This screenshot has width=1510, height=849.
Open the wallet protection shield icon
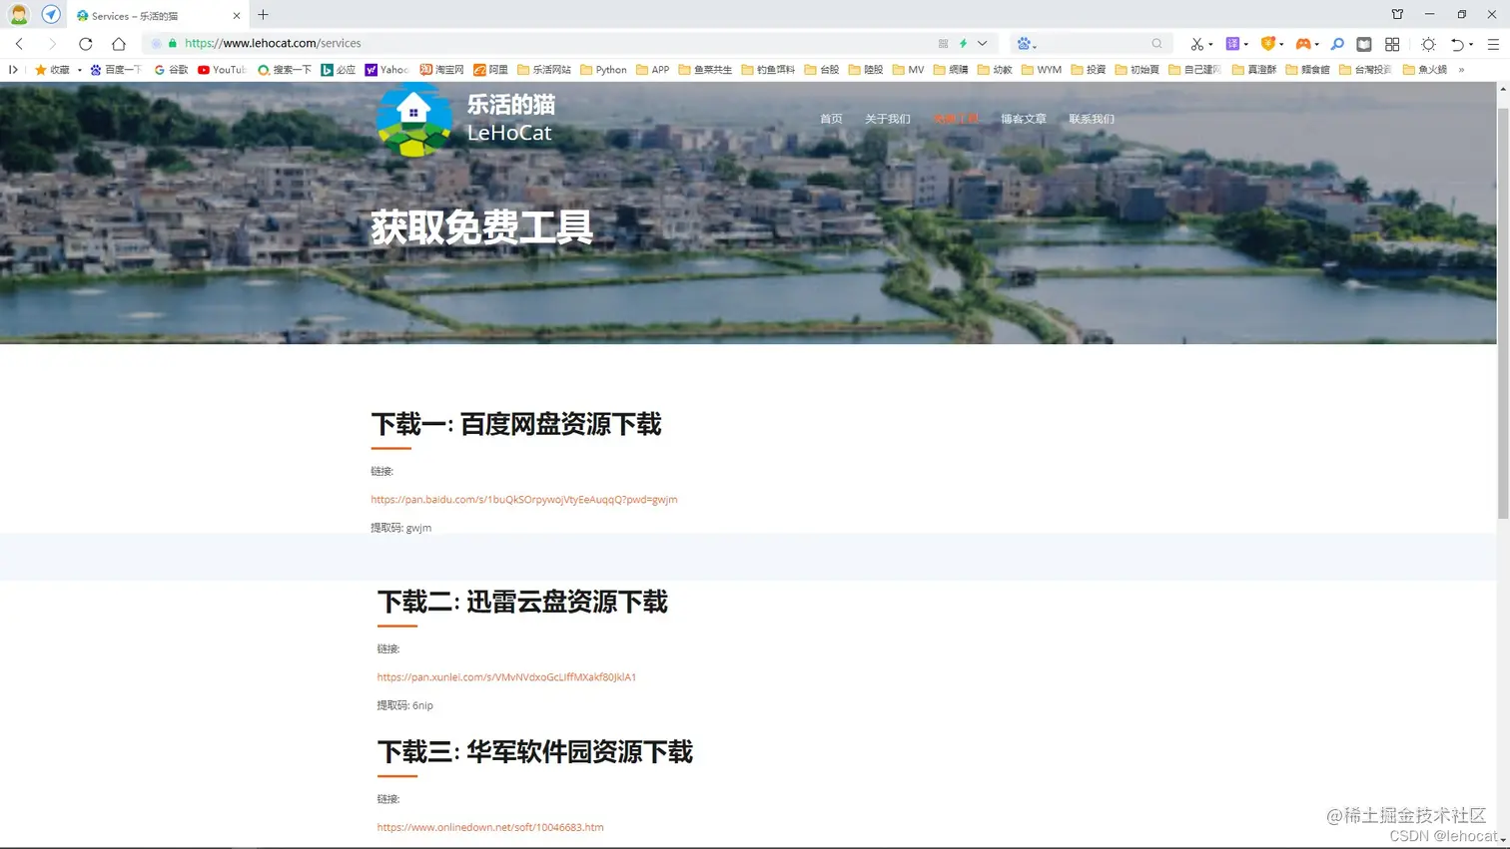point(1269,44)
